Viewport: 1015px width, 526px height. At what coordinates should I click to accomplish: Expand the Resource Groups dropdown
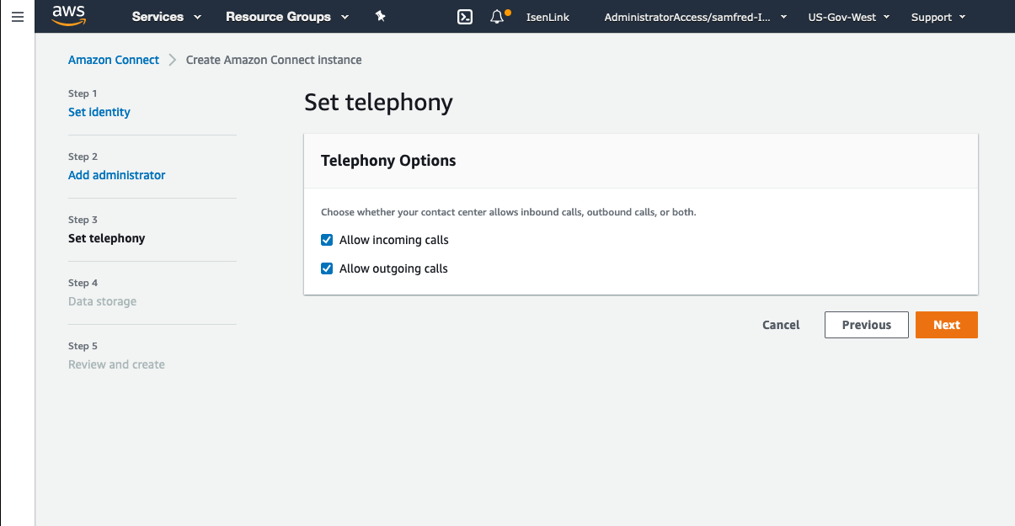(x=287, y=17)
